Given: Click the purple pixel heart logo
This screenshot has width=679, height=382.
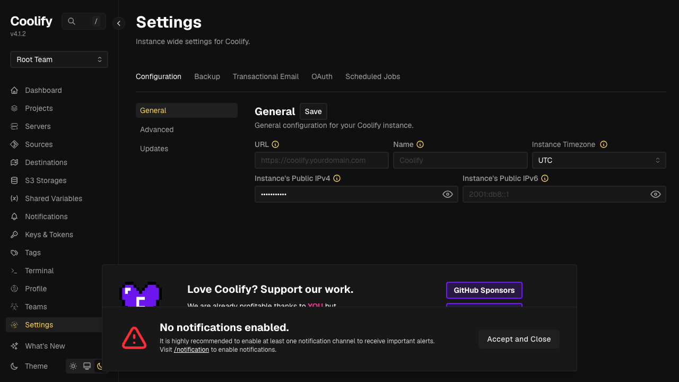Looking at the screenshot, I should coord(141,294).
